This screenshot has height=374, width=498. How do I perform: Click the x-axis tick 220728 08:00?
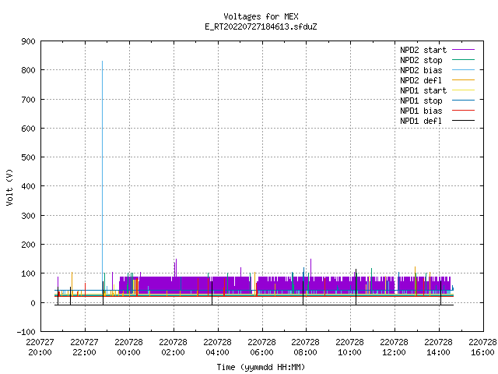[306, 347]
